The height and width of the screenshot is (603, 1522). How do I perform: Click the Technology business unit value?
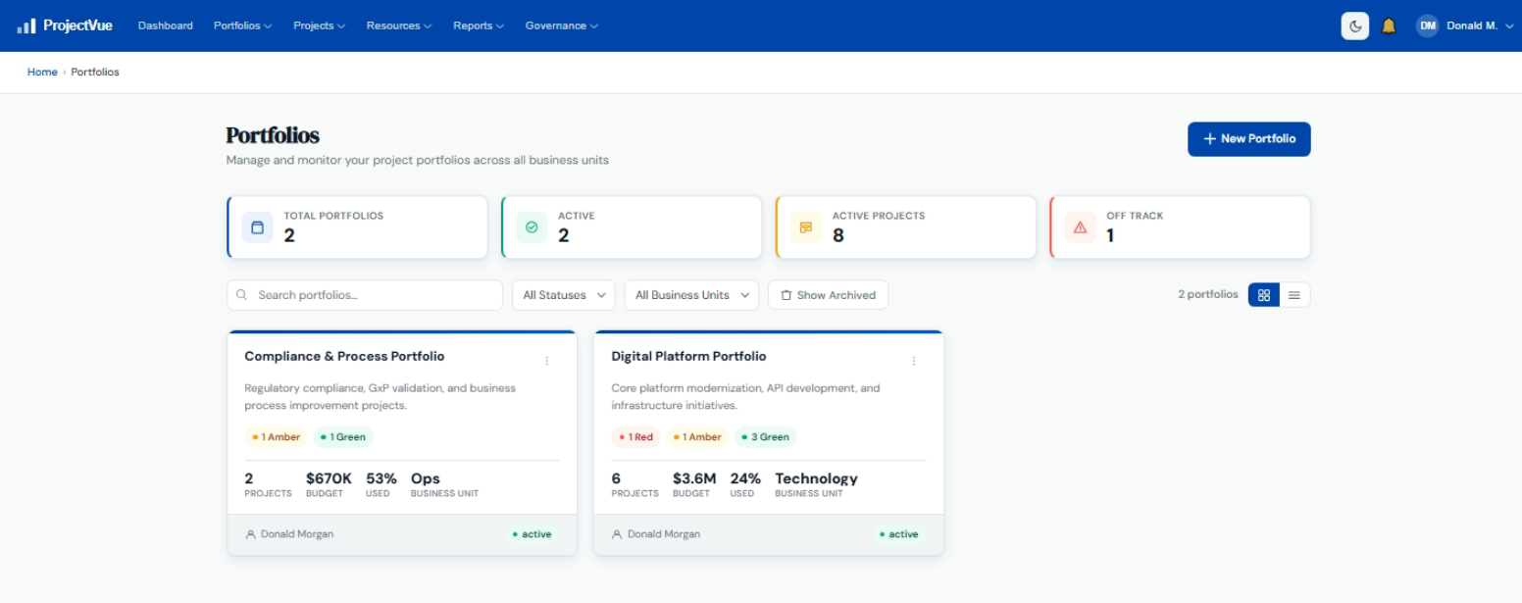point(816,478)
